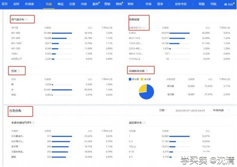Screen dimensions: 237x167
Task: Click the 27.07% returning visitor share
Action: tap(208, 94)
